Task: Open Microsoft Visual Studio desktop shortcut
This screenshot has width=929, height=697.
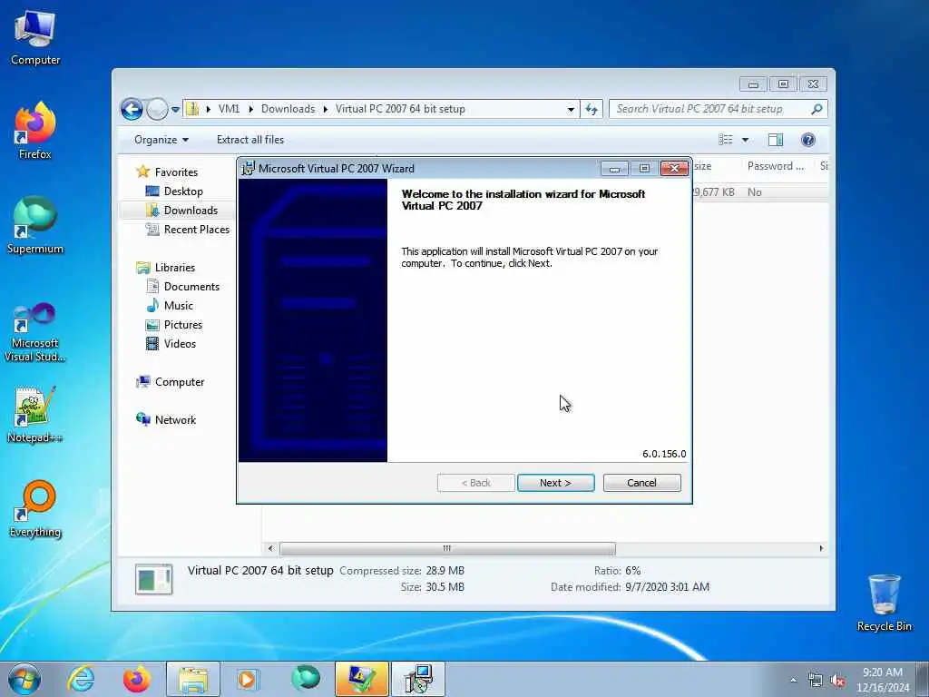Action: (35, 332)
